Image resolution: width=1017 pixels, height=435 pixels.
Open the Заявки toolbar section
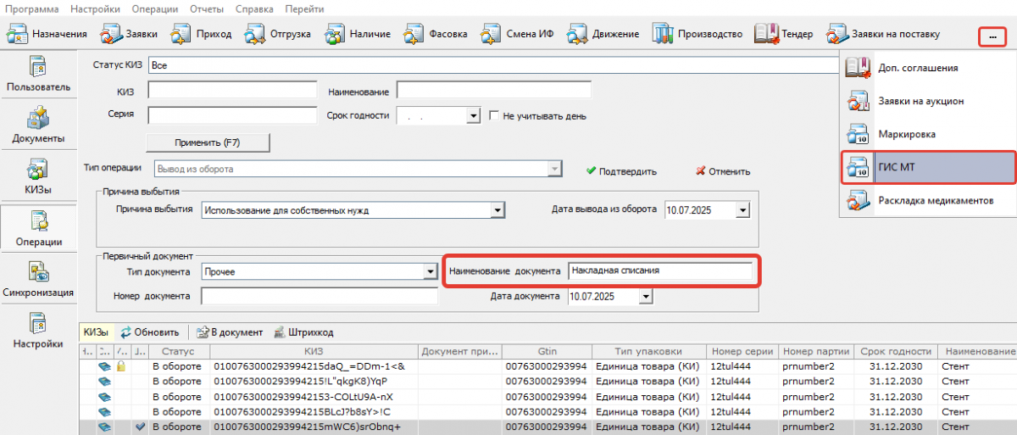coord(129,34)
